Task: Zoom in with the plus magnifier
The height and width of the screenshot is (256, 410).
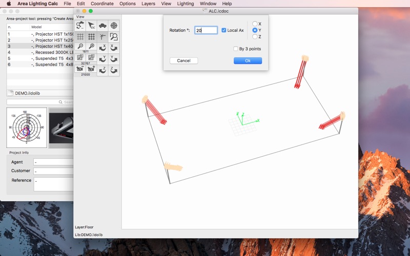Action: [91, 47]
